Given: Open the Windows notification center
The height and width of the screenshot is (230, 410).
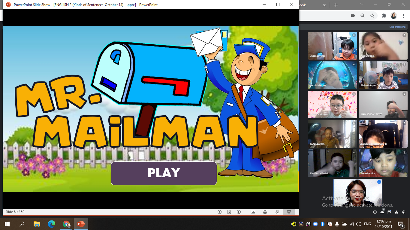Looking at the screenshot, I should (x=401, y=224).
